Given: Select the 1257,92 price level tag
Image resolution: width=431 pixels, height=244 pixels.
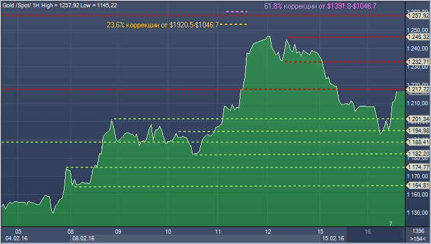Looking at the screenshot, I should point(418,16).
